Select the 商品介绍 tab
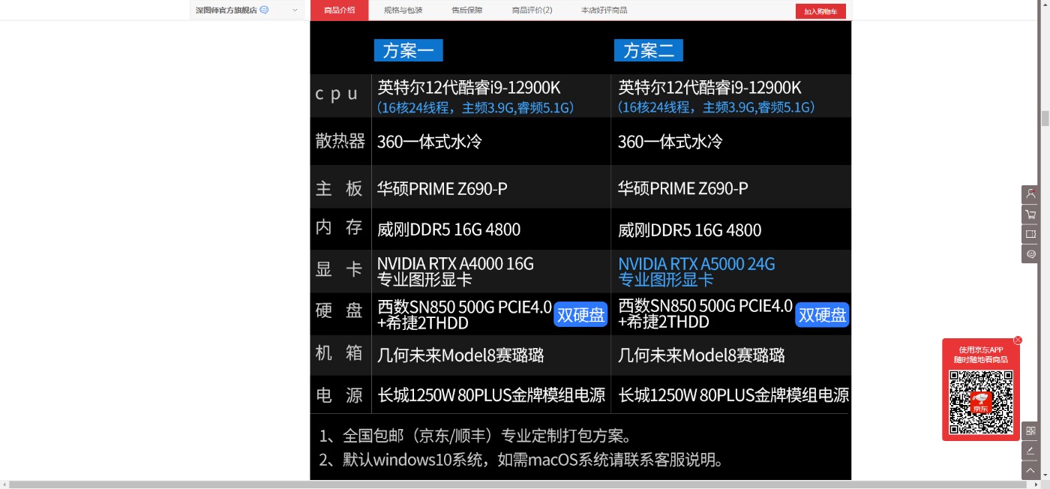Image resolution: width=1050 pixels, height=489 pixels. click(339, 10)
